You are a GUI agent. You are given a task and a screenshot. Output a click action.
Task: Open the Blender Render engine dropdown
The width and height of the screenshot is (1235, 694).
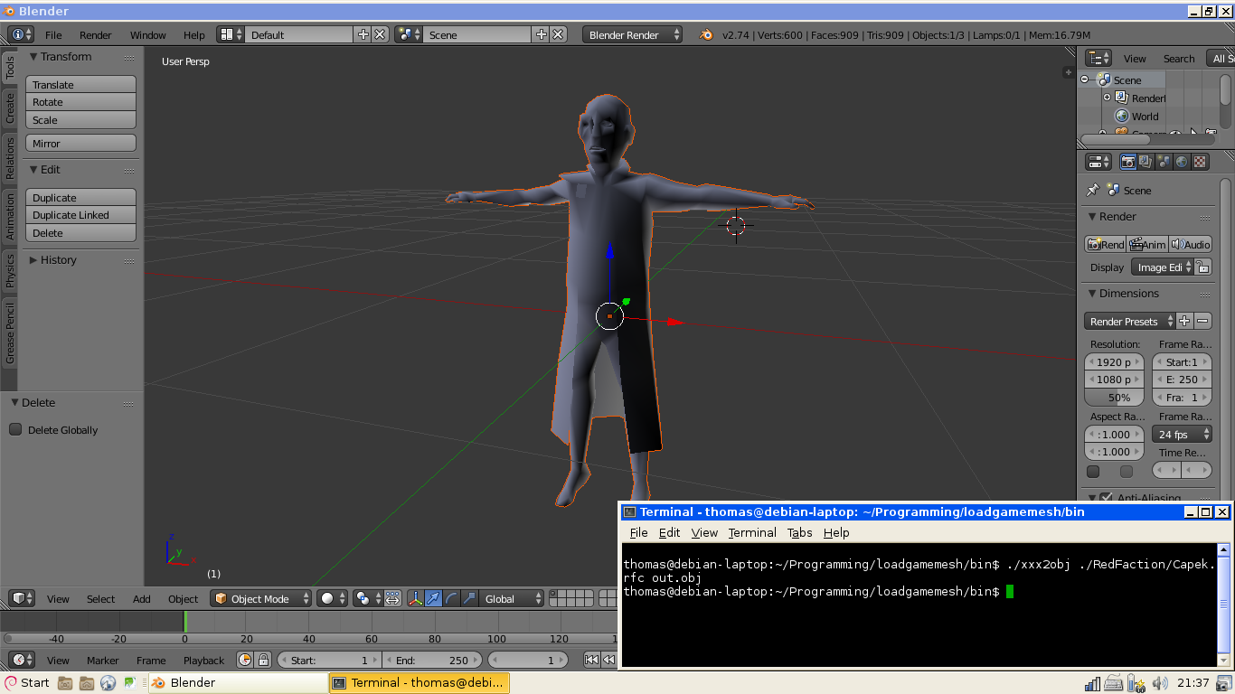coord(633,34)
